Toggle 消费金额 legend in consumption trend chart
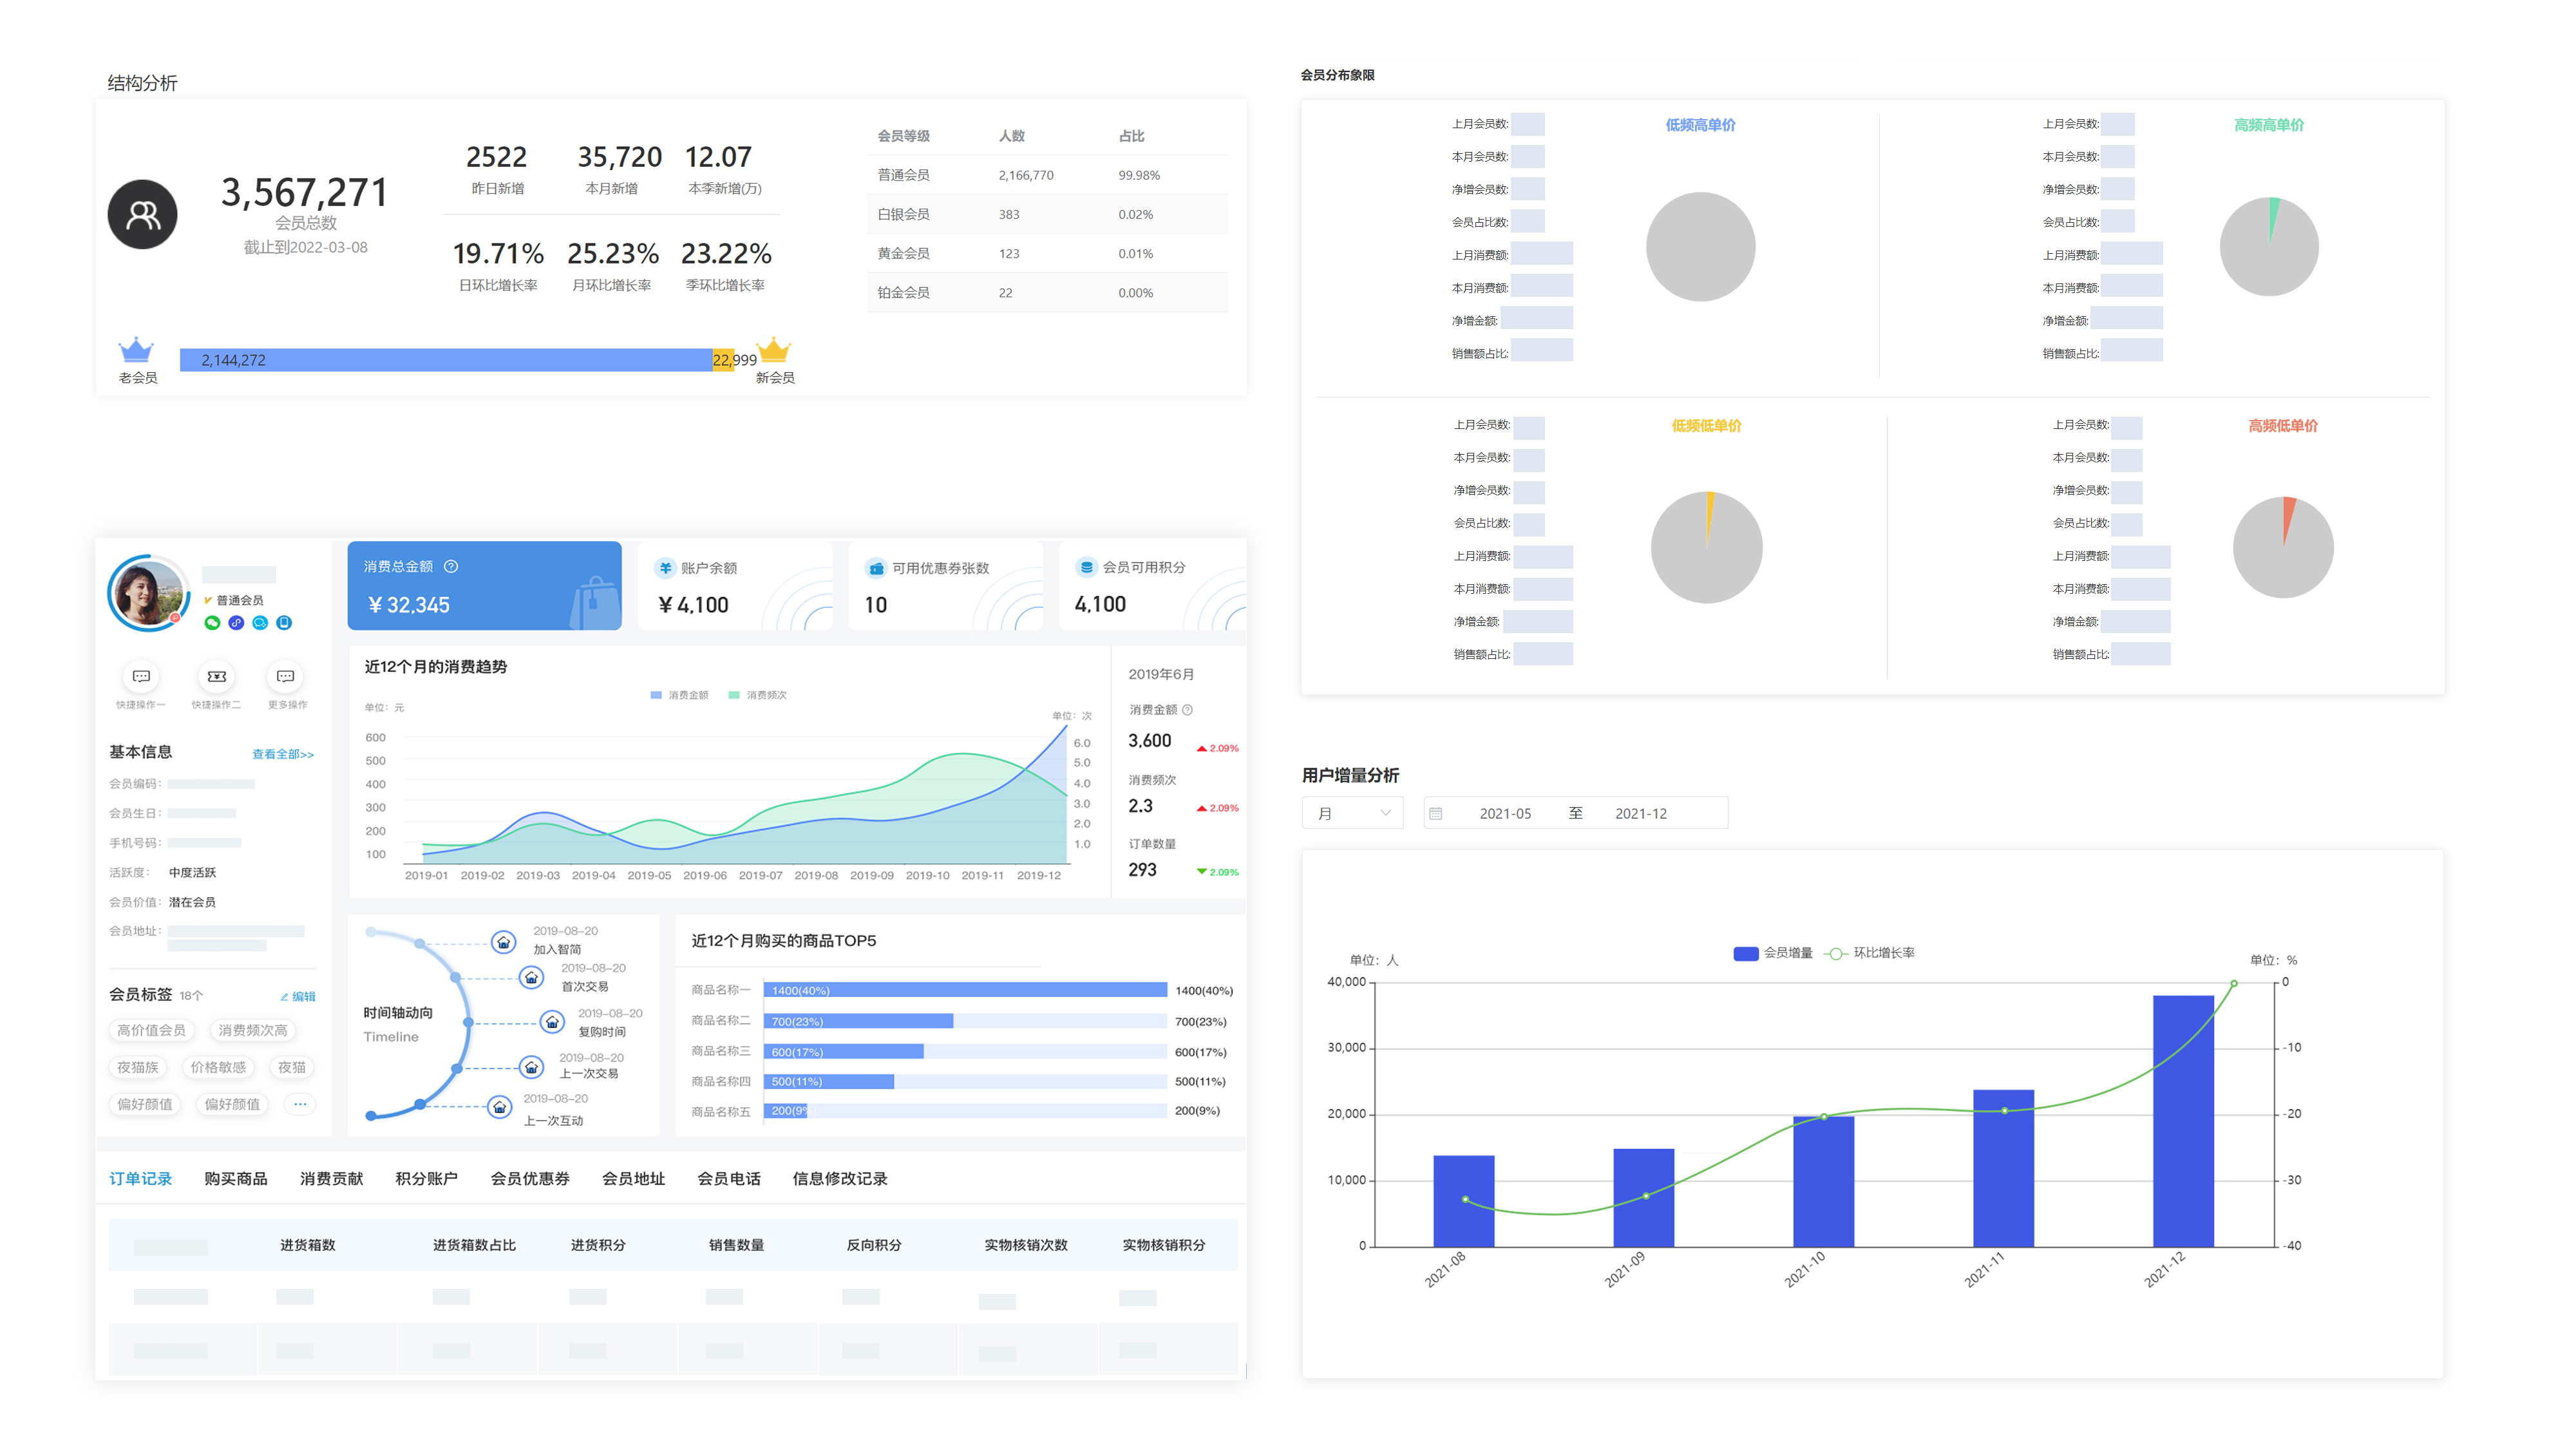2576x1444 pixels. point(679,695)
